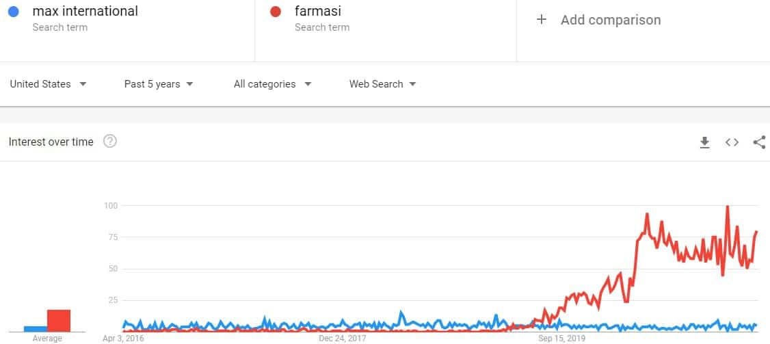The width and height of the screenshot is (770, 344).
Task: Edit the max international search term
Action: point(85,12)
